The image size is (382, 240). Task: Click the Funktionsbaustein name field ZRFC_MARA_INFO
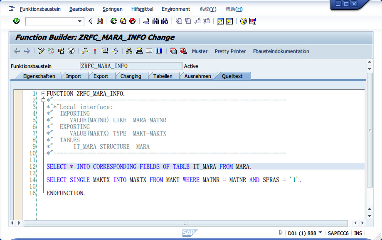[x=131, y=66]
